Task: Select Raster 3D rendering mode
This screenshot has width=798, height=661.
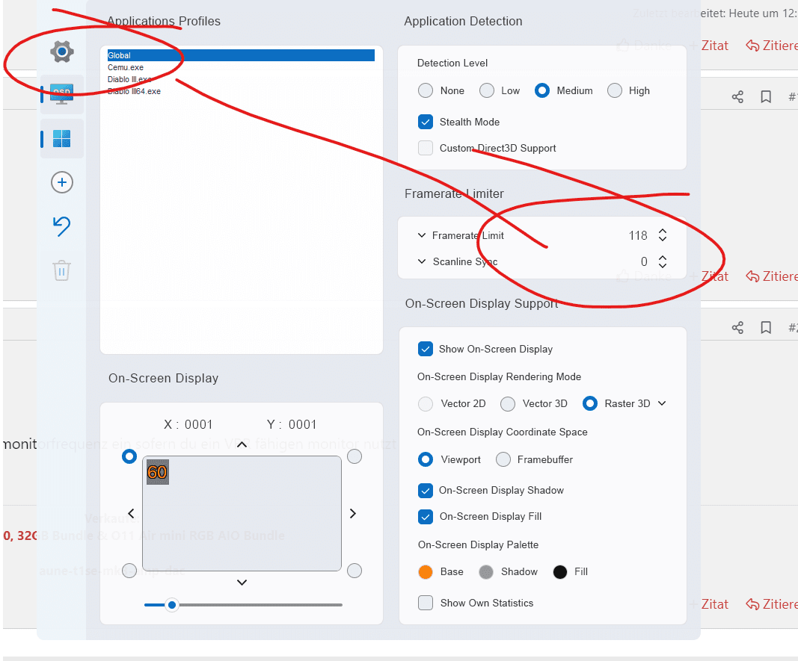Action: pyautogui.click(x=590, y=403)
